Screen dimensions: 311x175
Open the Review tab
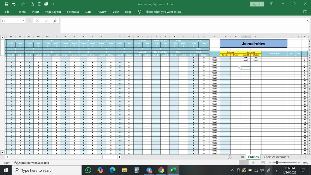point(102,12)
